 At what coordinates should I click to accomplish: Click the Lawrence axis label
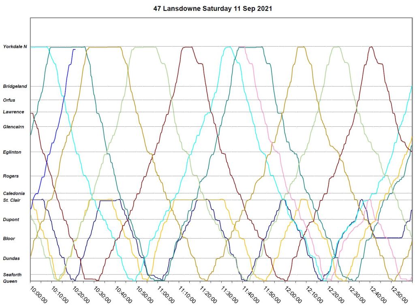(13, 112)
